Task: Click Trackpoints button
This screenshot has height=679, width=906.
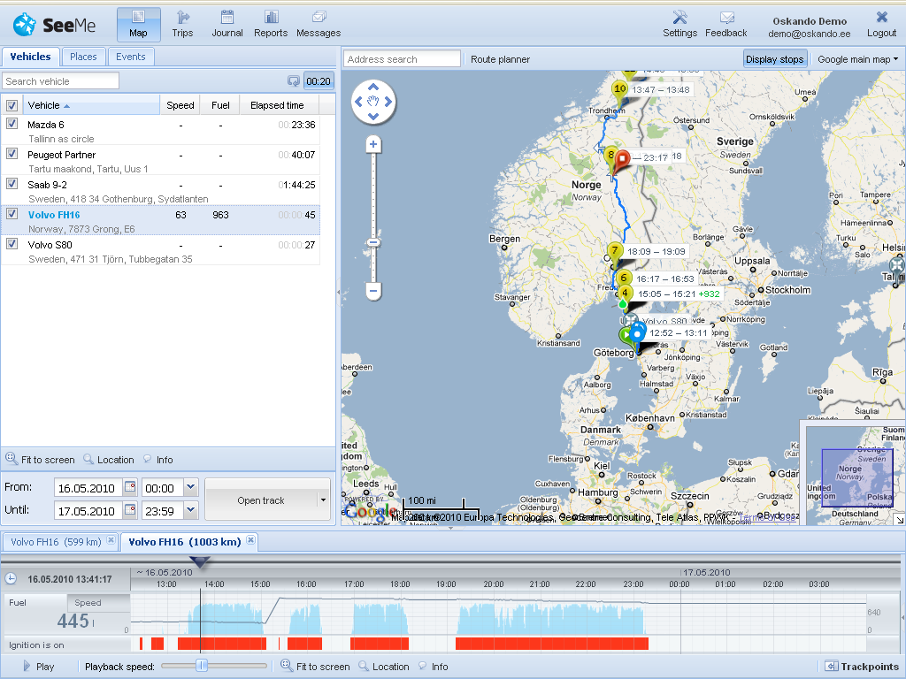Action: click(x=862, y=667)
